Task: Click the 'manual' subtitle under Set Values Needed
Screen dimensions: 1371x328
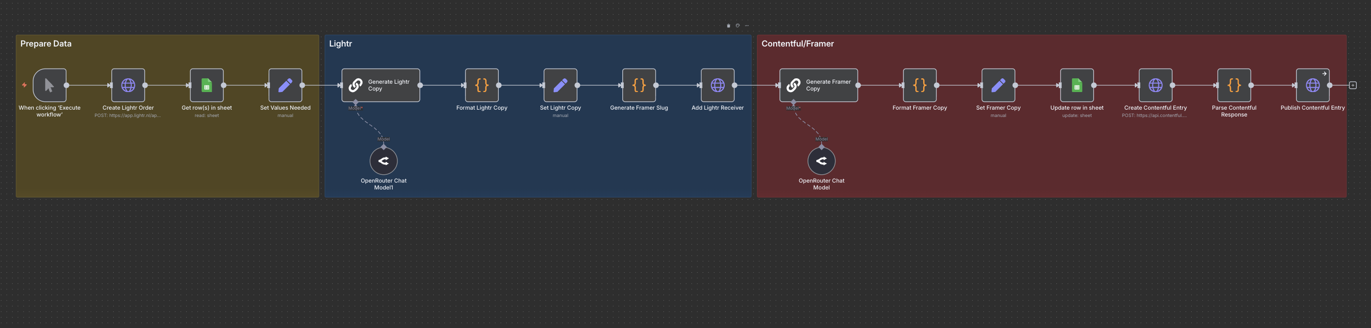Action: tap(285, 116)
